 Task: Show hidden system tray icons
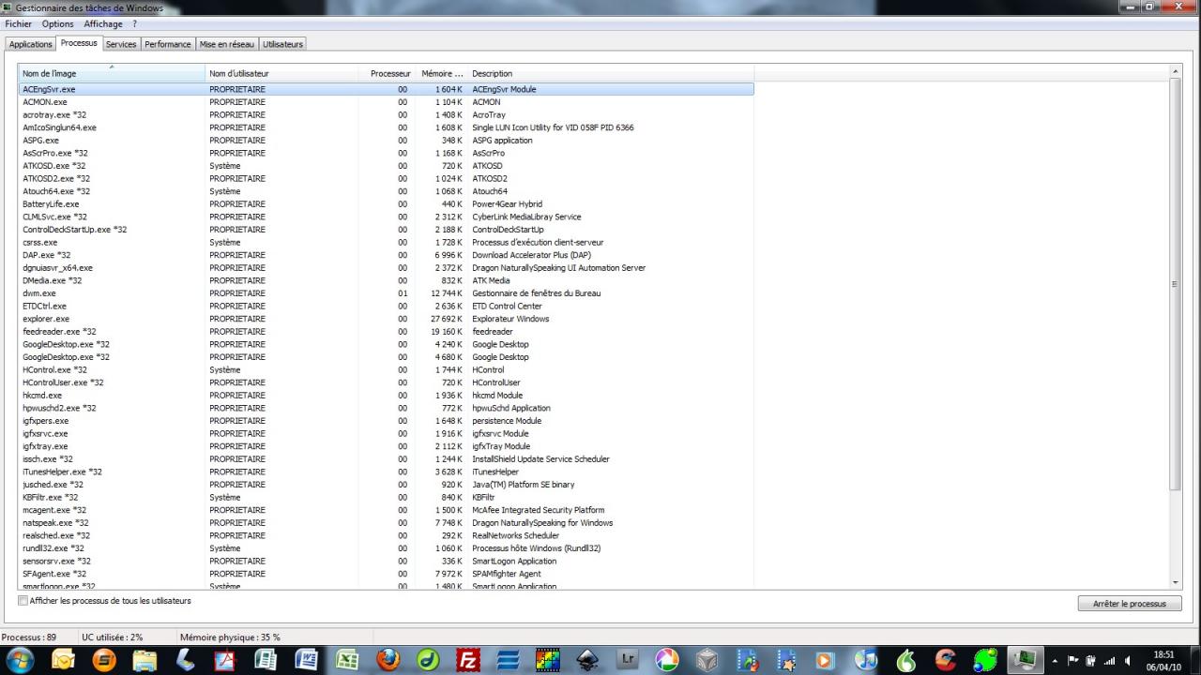[x=1056, y=660]
